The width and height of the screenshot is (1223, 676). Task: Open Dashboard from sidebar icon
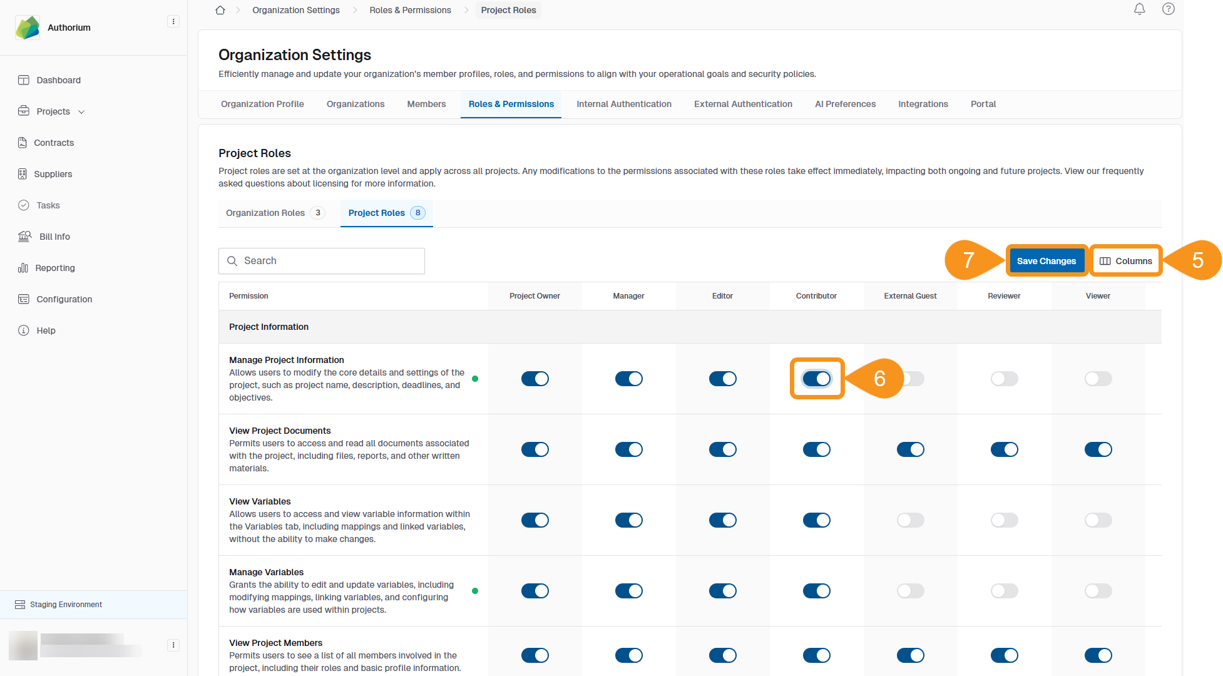[x=24, y=80]
